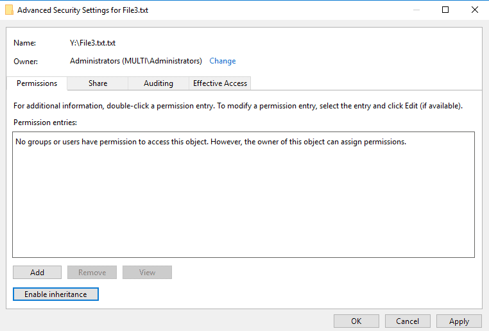Click the greyed-out View button

point(147,273)
